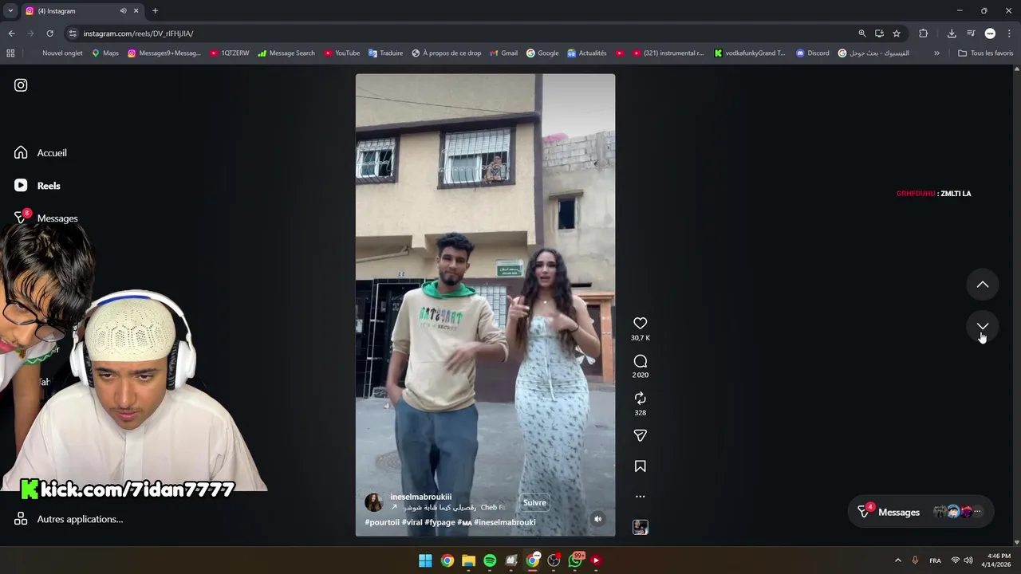Go back in browser
1021x574 pixels.
pyautogui.click(x=11, y=33)
